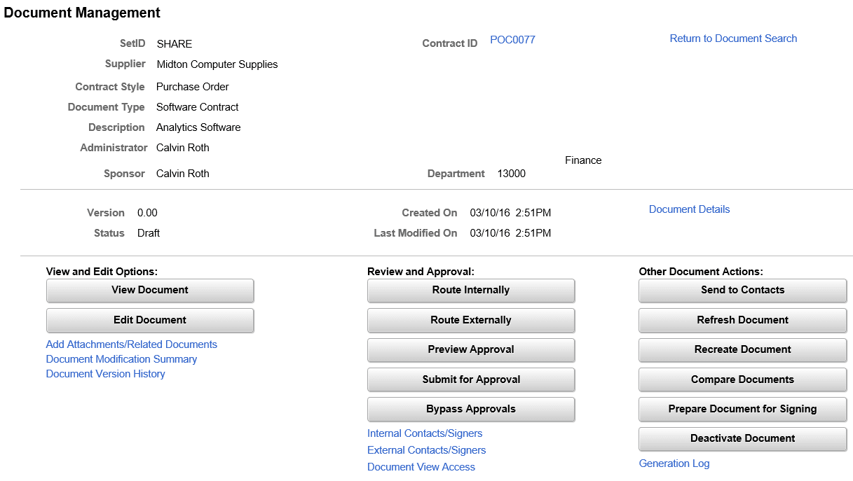
Task: Click Preview Approval
Action: (x=470, y=350)
